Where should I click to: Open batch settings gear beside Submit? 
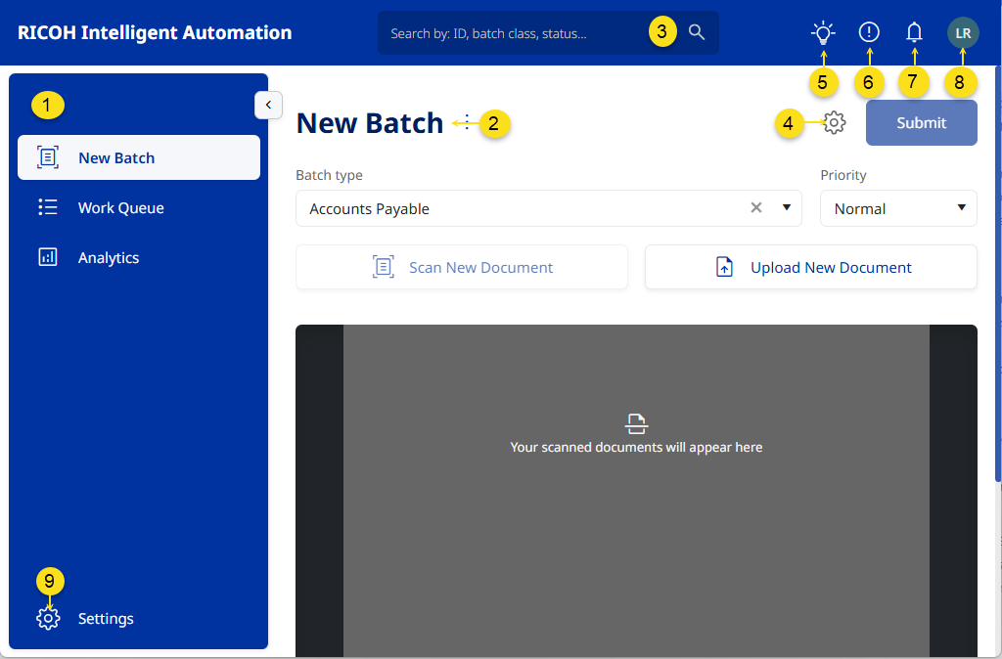point(834,123)
